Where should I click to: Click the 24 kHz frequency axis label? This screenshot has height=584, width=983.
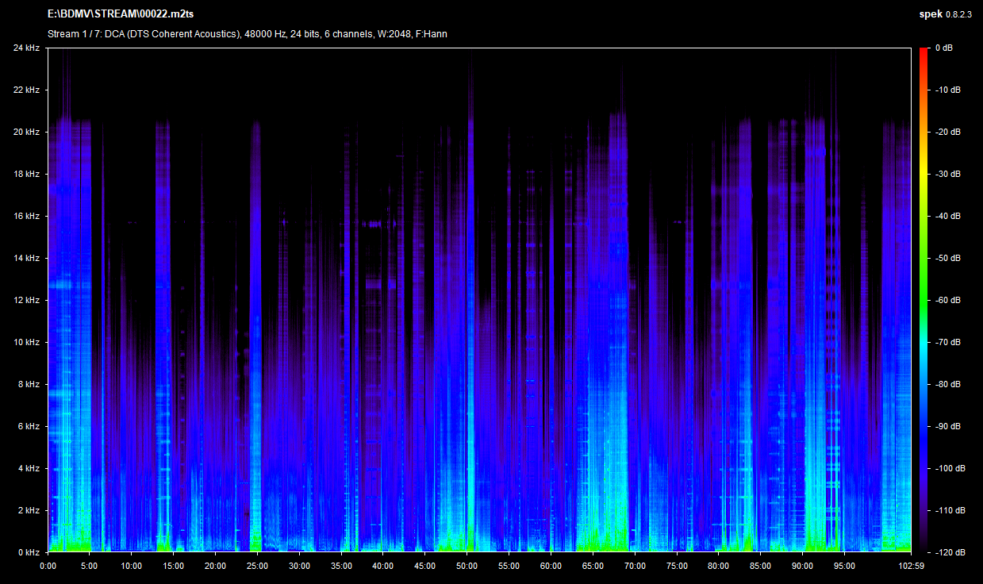[26, 48]
